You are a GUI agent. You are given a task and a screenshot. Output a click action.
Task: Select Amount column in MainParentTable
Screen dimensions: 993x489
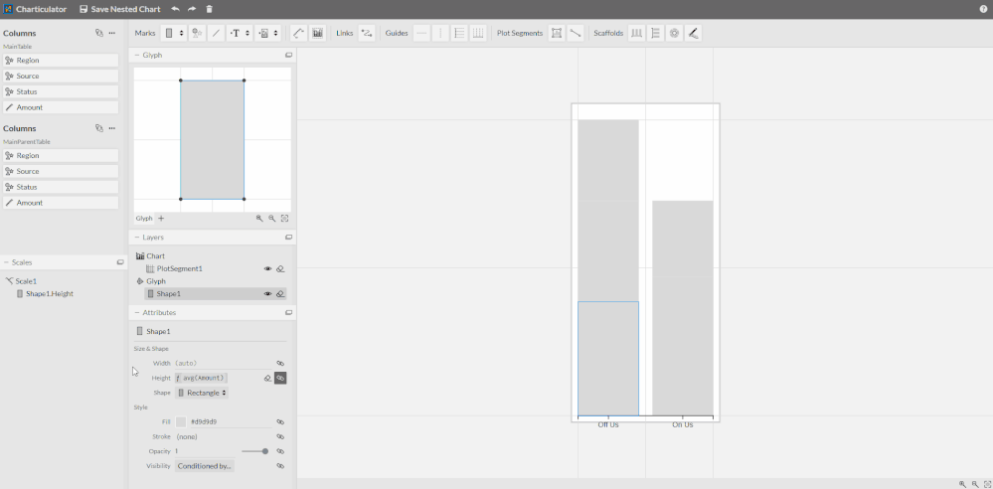61,203
